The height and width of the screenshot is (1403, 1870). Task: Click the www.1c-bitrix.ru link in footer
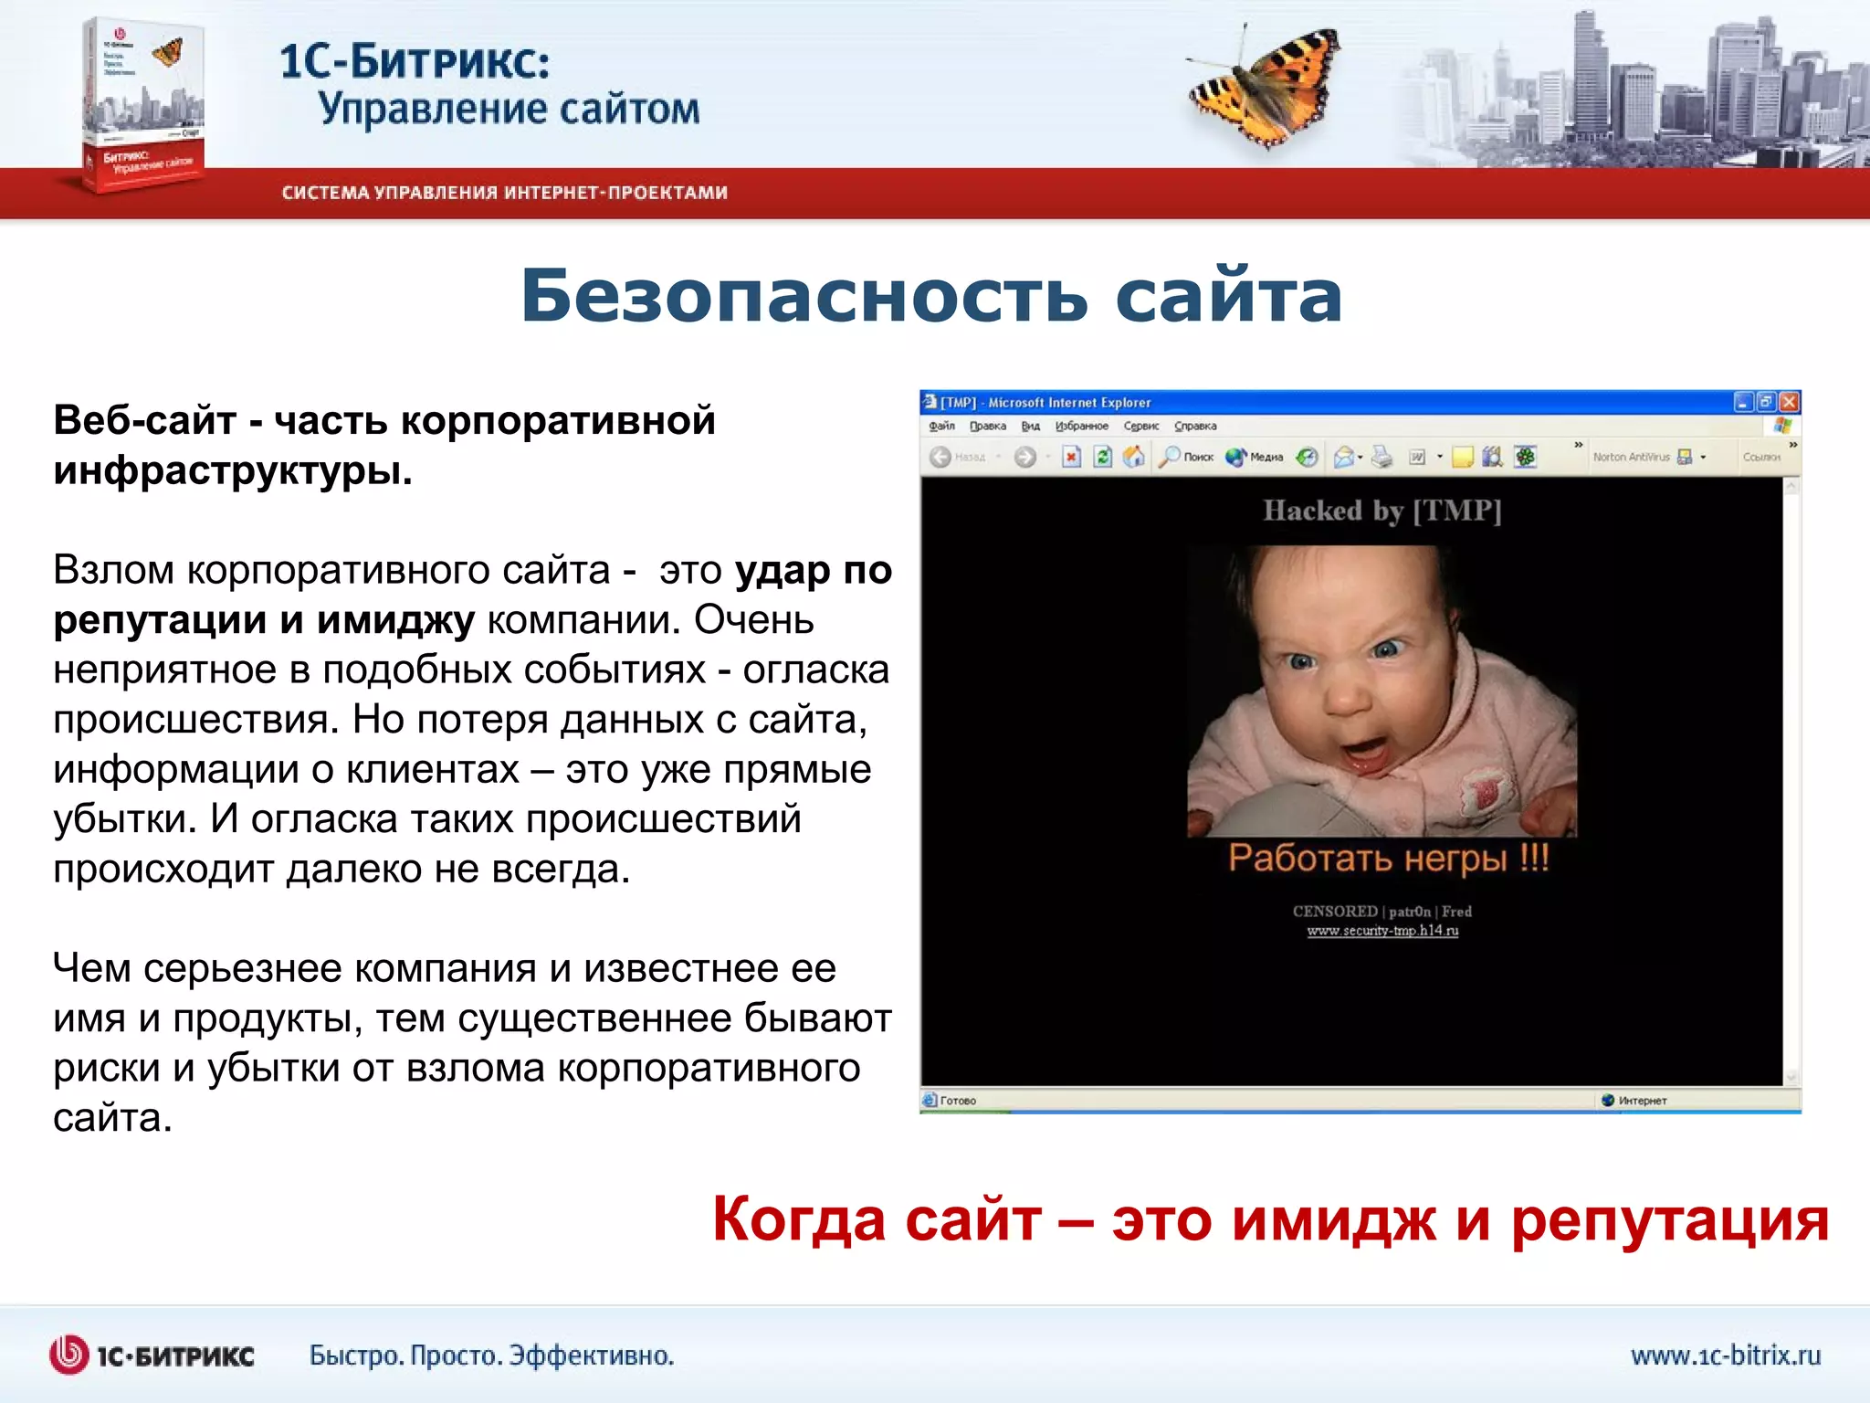(x=1726, y=1355)
